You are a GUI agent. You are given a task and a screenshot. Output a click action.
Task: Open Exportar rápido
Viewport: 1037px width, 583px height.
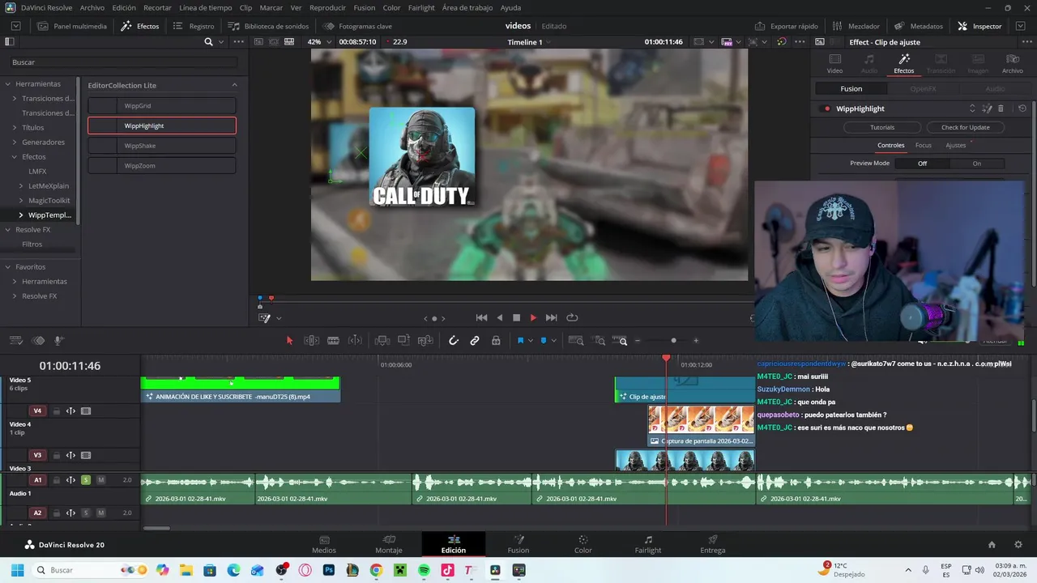click(x=787, y=26)
